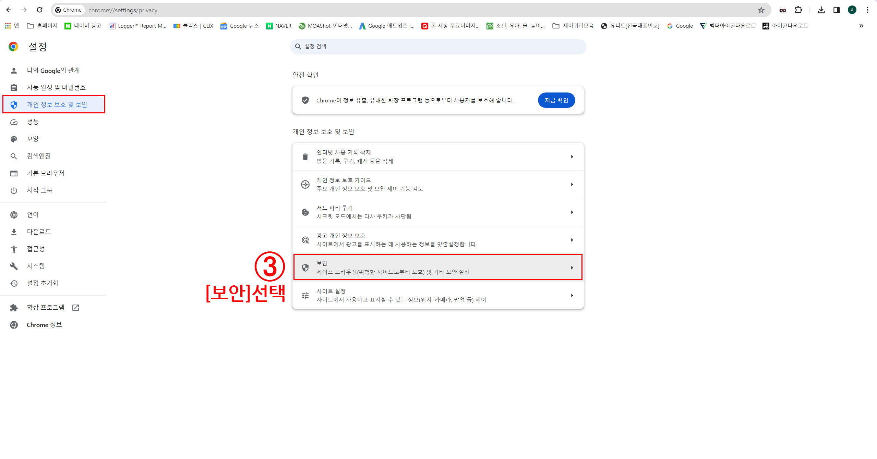Viewport: 877px width, 459px height.
Task: Click the Chrome 정보 icon
Action: coord(14,324)
